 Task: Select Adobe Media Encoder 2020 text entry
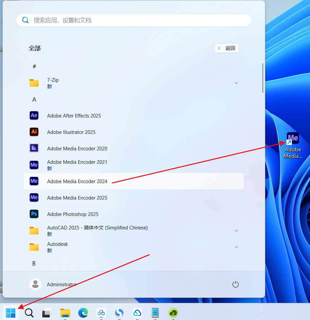[x=77, y=149]
